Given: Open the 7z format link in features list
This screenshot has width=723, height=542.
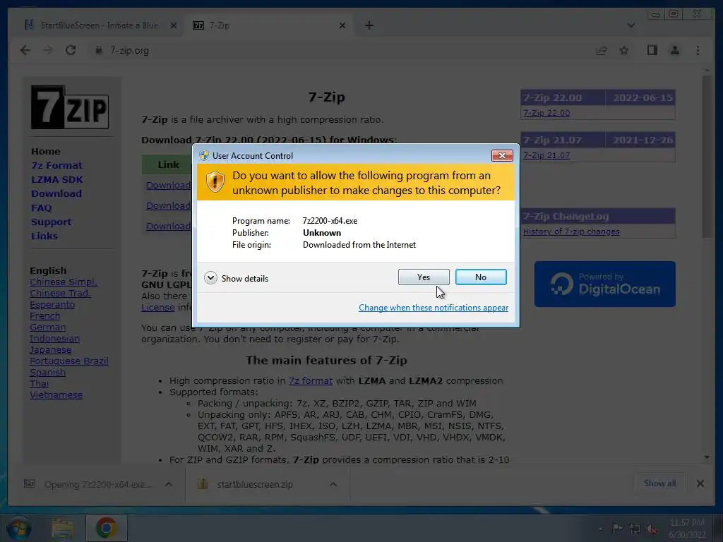Looking at the screenshot, I should [311, 380].
